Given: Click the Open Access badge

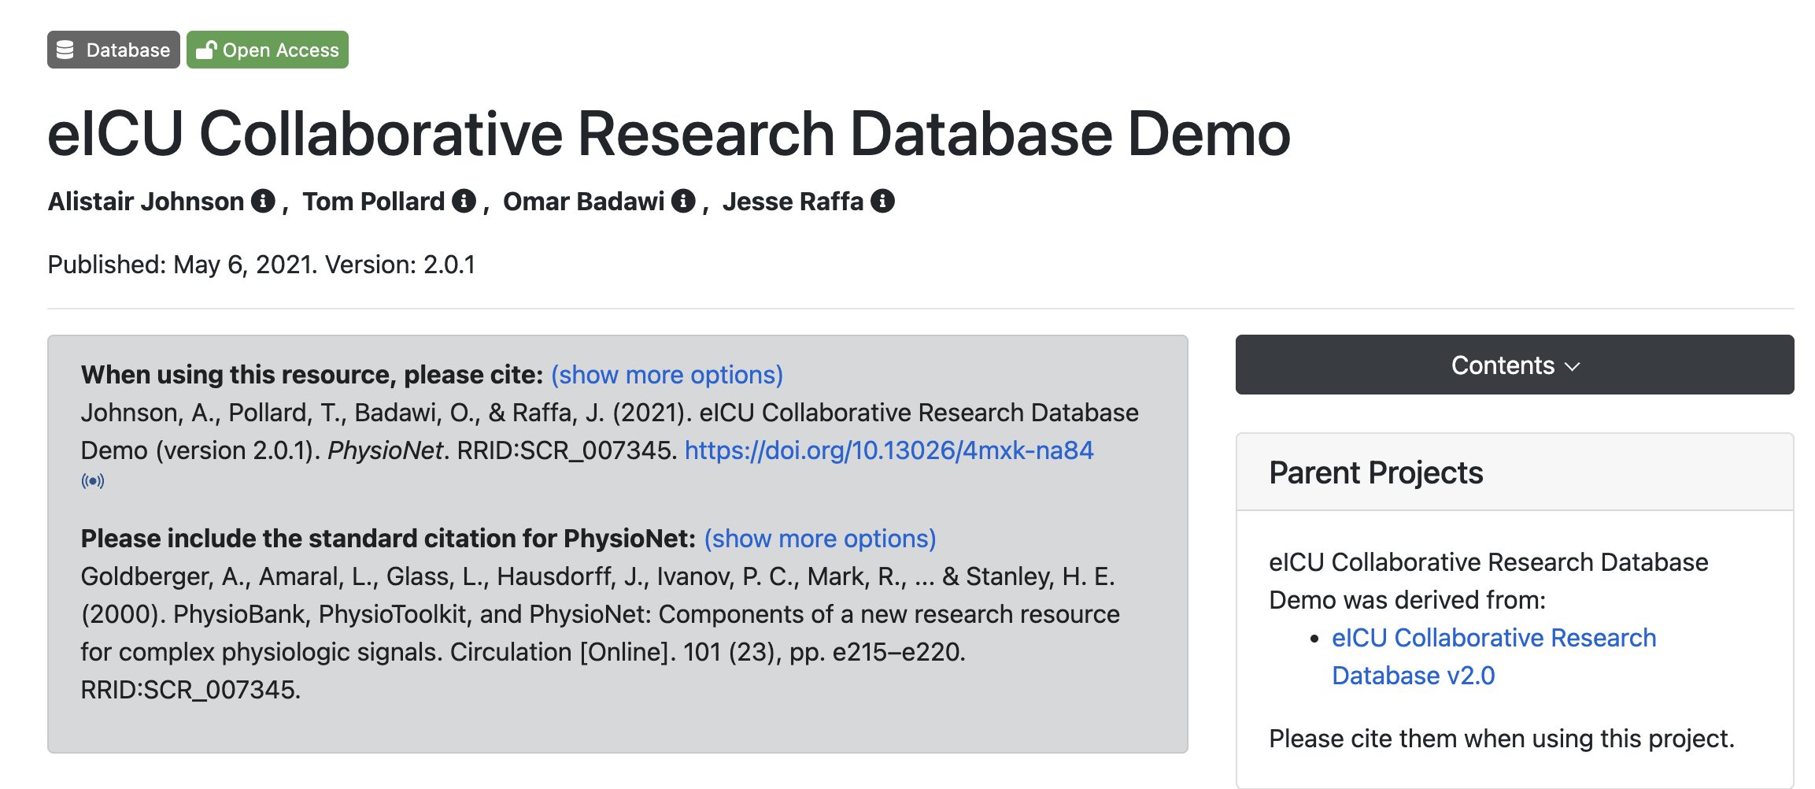Looking at the screenshot, I should pos(268,50).
